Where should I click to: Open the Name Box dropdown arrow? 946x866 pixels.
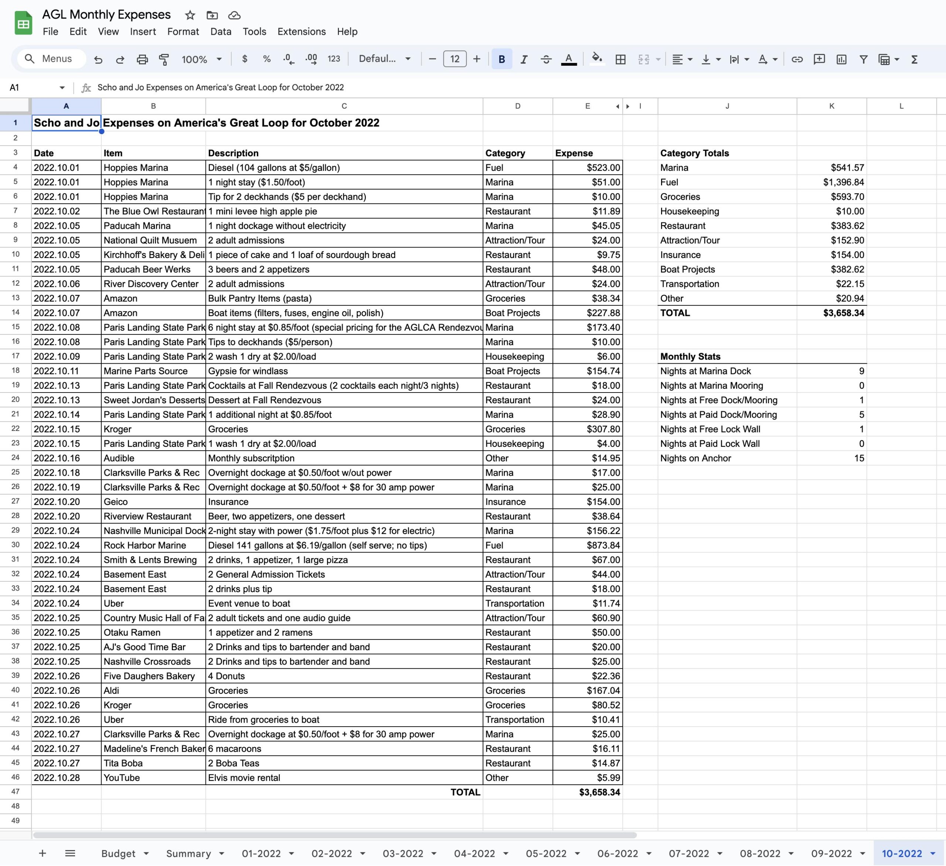click(62, 88)
